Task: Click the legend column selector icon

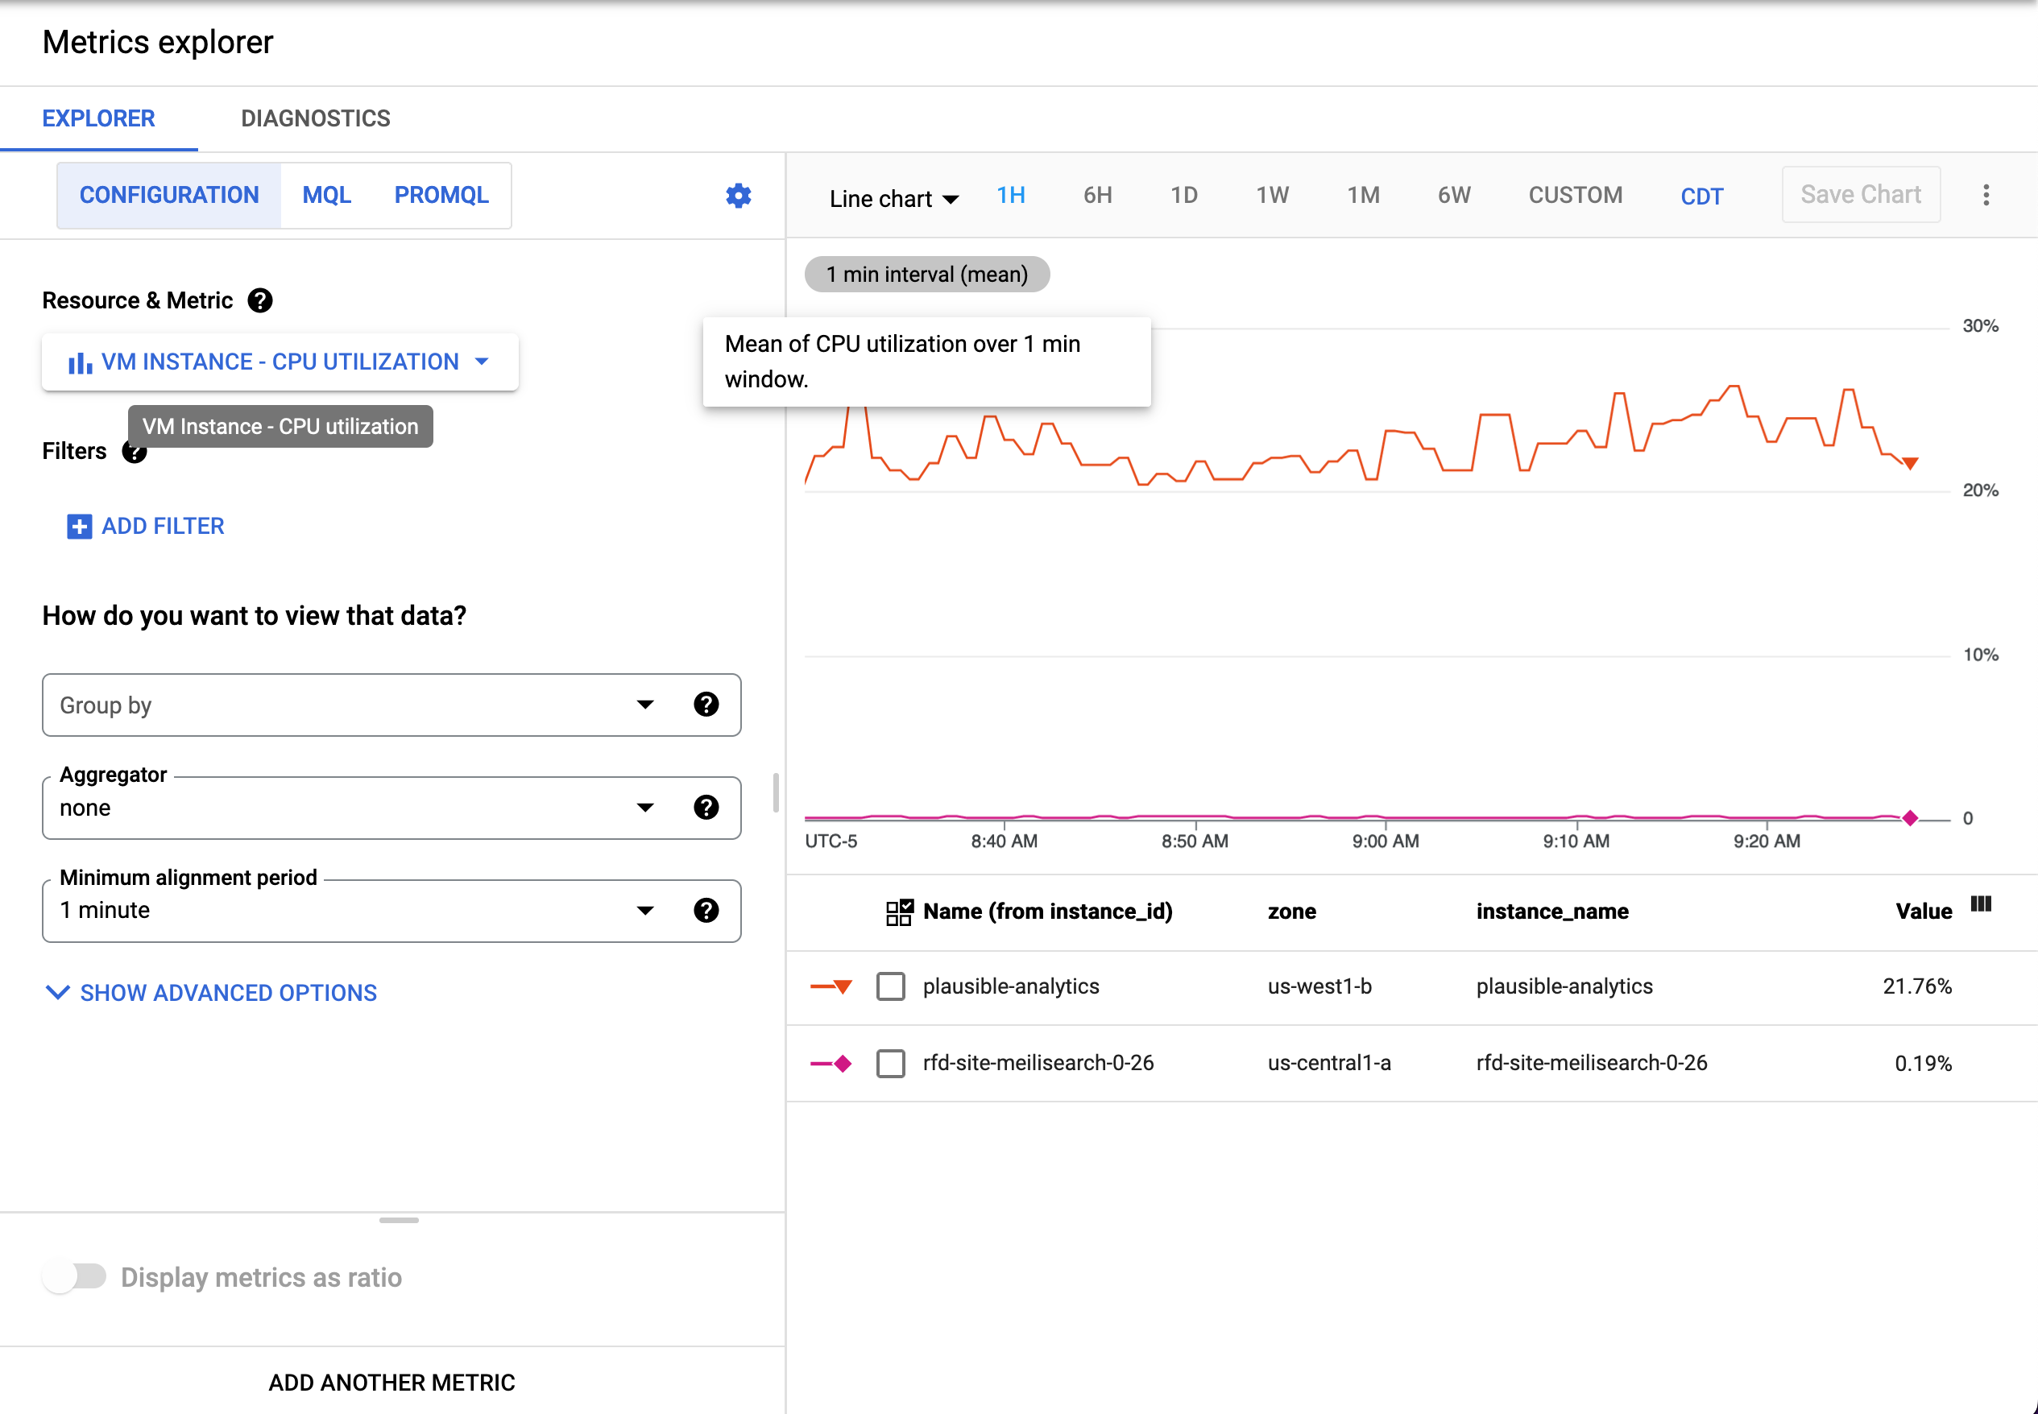Action: 1980,904
